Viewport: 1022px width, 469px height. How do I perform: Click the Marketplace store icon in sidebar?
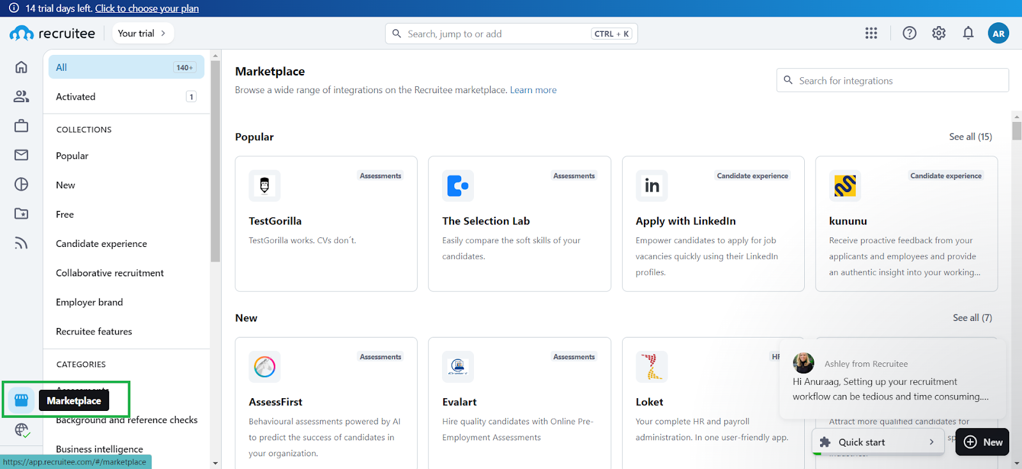click(21, 400)
